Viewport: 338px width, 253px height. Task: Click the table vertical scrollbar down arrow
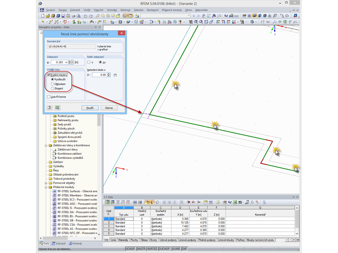(297, 233)
